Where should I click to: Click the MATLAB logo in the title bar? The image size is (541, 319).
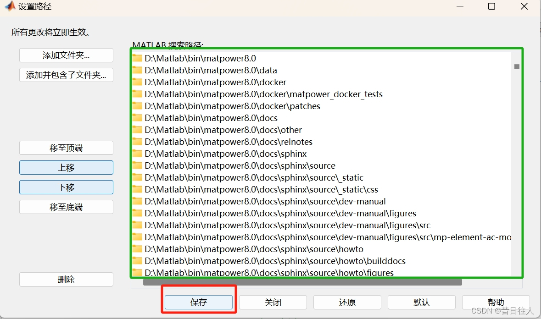tap(10, 6)
